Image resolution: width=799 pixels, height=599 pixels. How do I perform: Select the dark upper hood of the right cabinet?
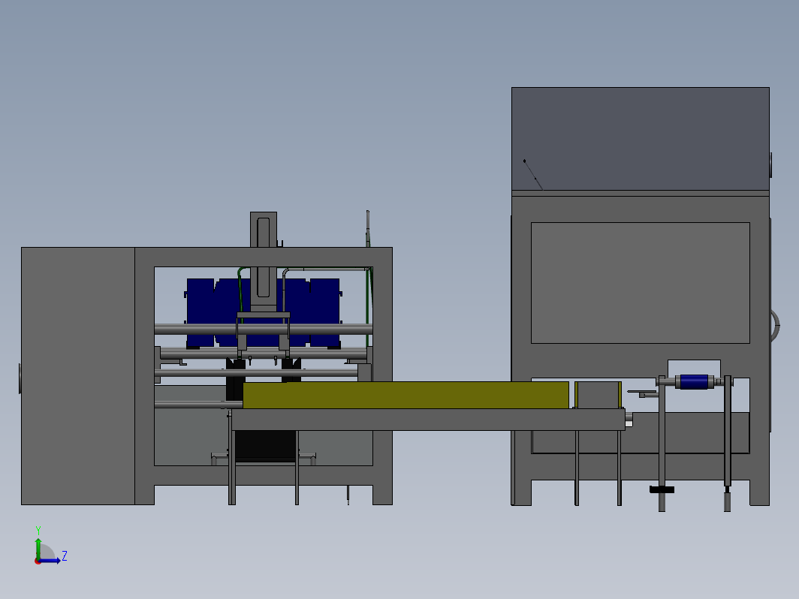coord(641,139)
